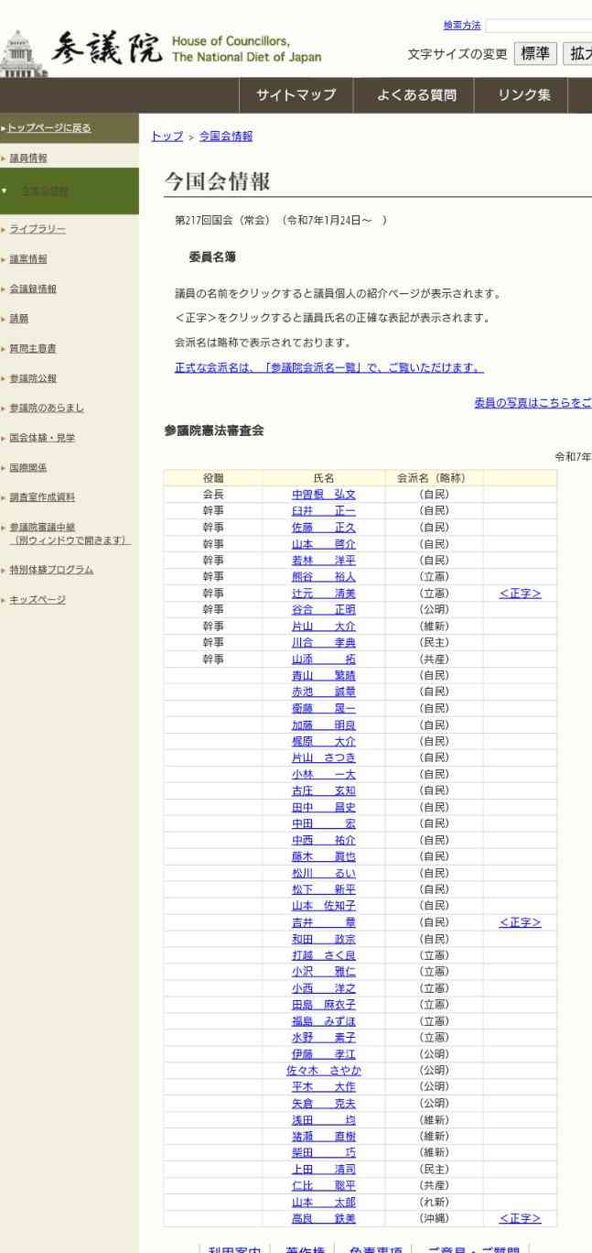Open 和田 政宗's profile link
The image size is (592, 1253).
coord(323,939)
